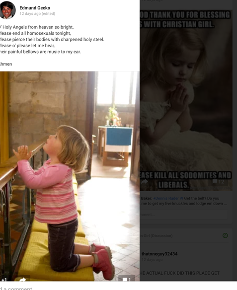The image size is (237, 290).
Task: Open Baker's commenter name
Action: click(147, 198)
